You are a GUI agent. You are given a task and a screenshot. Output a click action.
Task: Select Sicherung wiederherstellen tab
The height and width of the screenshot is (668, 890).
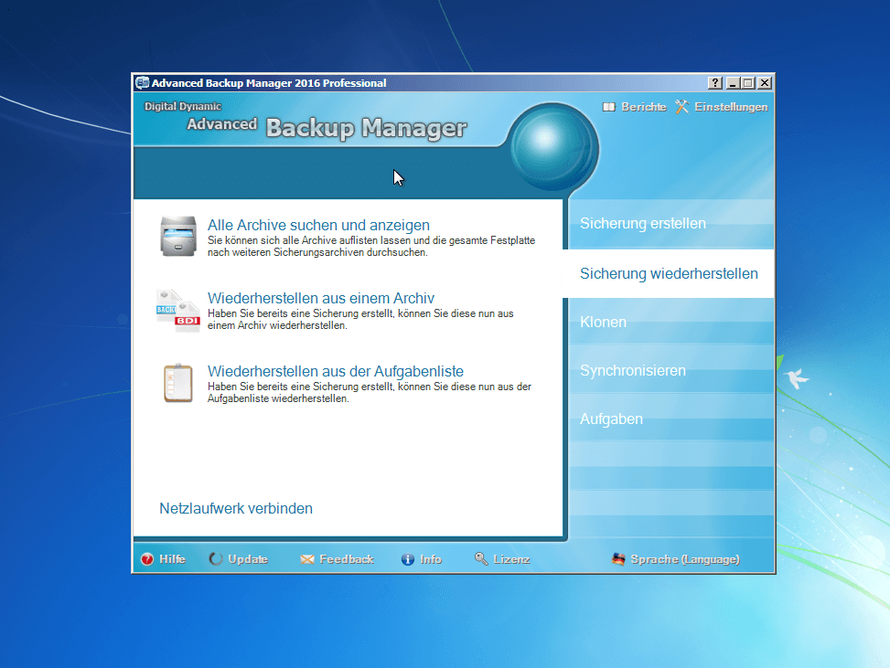click(668, 274)
